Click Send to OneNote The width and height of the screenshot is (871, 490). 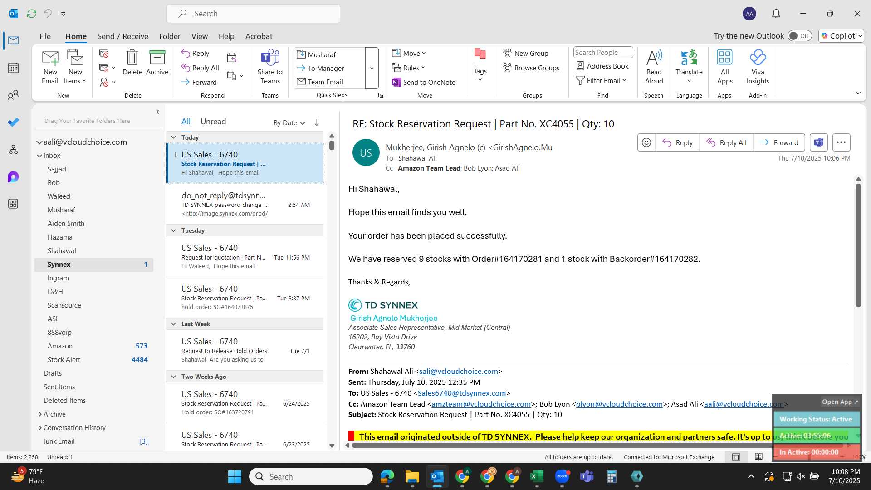point(423,82)
